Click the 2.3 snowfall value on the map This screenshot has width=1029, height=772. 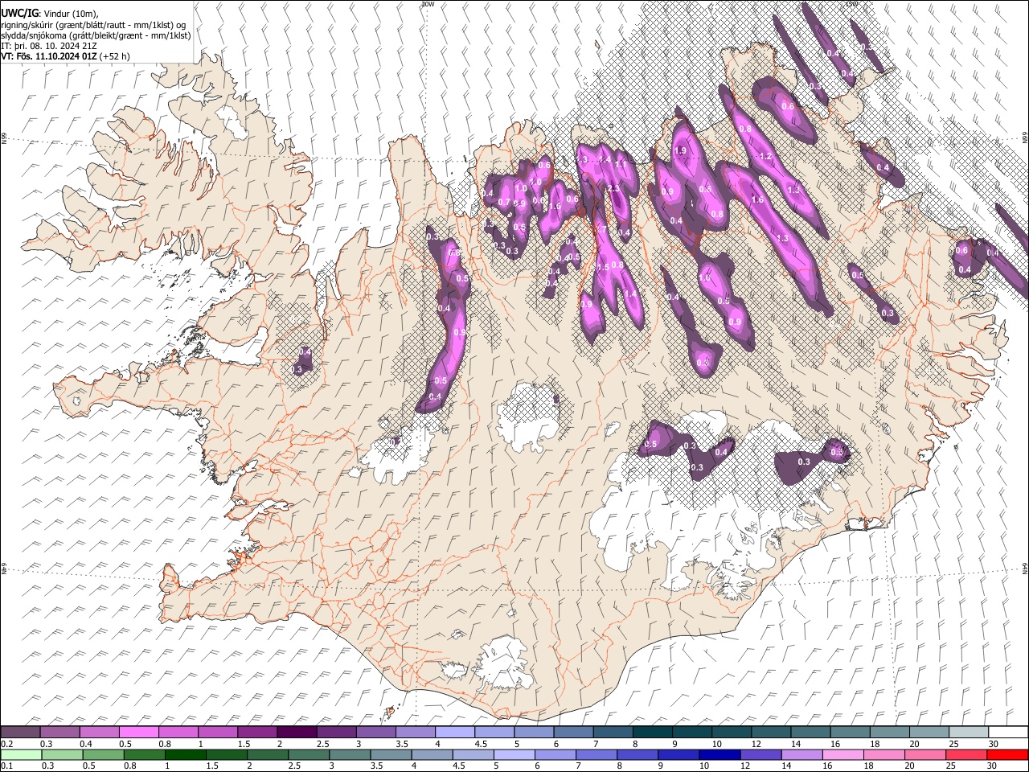click(x=613, y=188)
